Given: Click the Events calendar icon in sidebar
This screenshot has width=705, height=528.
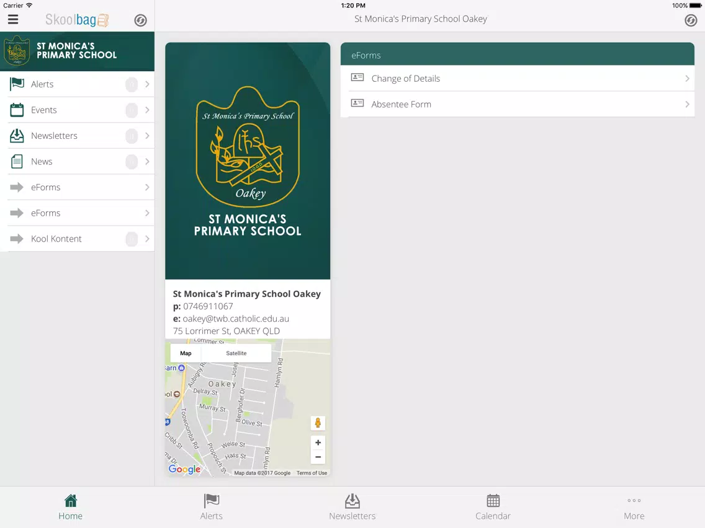Looking at the screenshot, I should [17, 110].
